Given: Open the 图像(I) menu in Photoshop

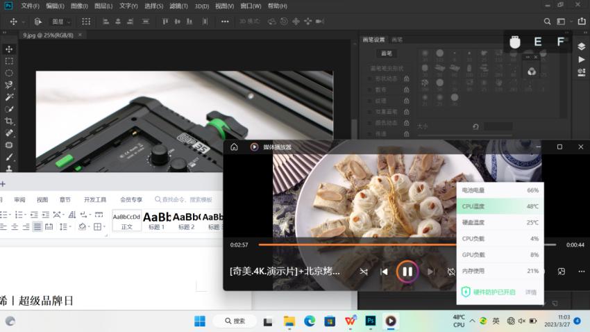Looking at the screenshot, I should 79,6.
